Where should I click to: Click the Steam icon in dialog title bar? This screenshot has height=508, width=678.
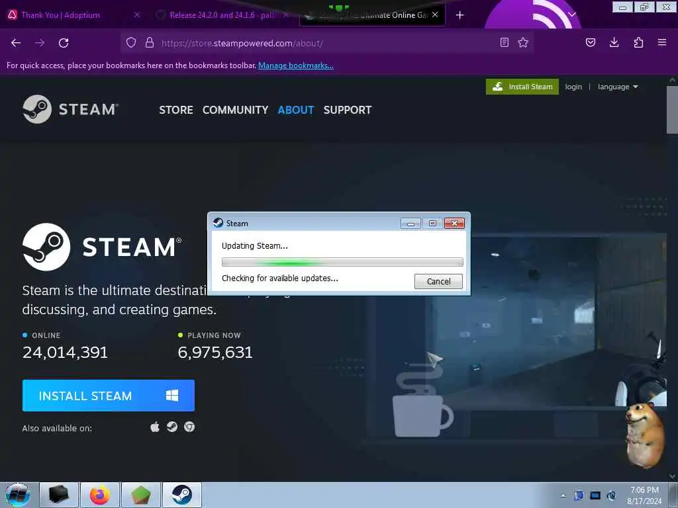tap(218, 223)
